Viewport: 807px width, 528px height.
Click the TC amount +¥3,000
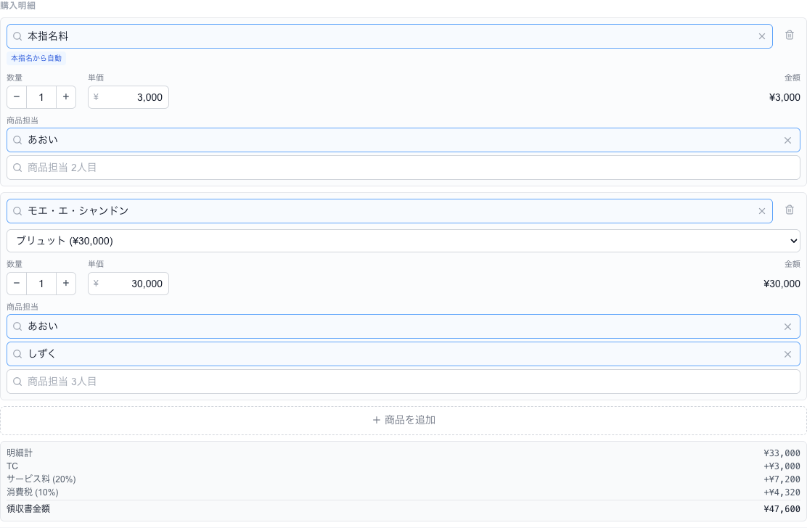point(782,466)
